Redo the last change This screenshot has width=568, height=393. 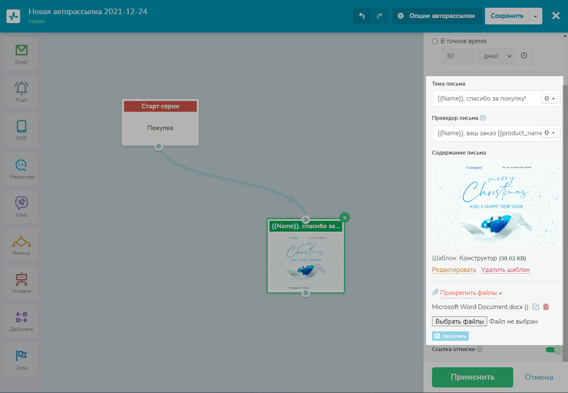click(380, 16)
